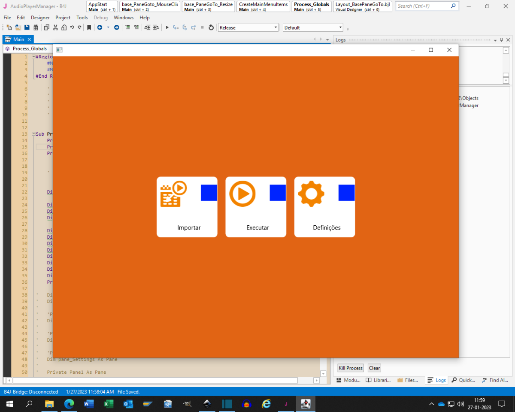Open the Default configuration dropdown
The height and width of the screenshot is (412, 515).
tap(313, 27)
